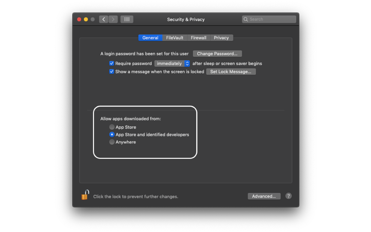
Task: Click 'Click the lock to prevent further changes' text
Action: [x=136, y=197]
